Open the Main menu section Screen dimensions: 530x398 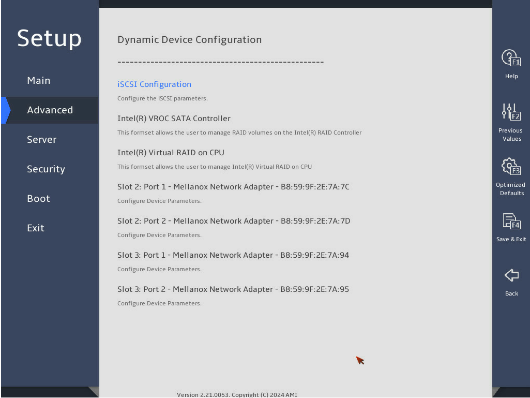coord(39,81)
